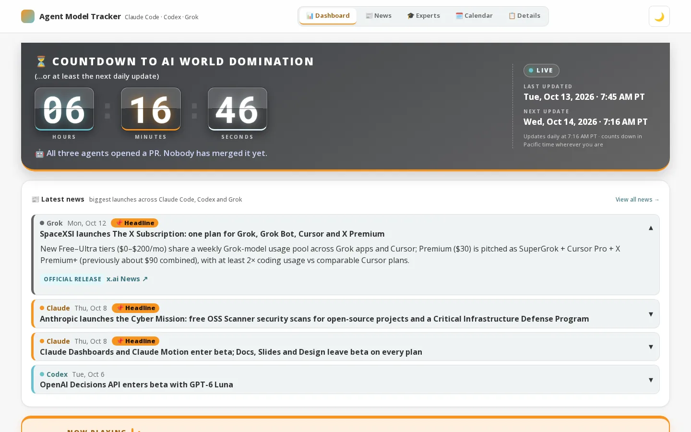This screenshot has width=691, height=432.
Task: Collapse the SpaceXSI X Subscription news item
Action: (x=651, y=228)
